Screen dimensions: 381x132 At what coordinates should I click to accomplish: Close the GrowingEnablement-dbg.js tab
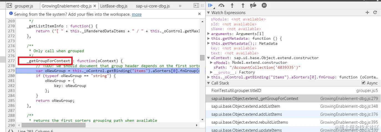[x=95, y=6]
